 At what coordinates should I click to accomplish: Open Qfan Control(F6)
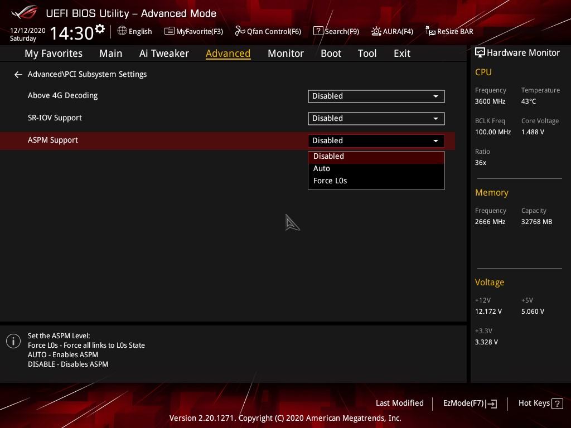tap(268, 31)
